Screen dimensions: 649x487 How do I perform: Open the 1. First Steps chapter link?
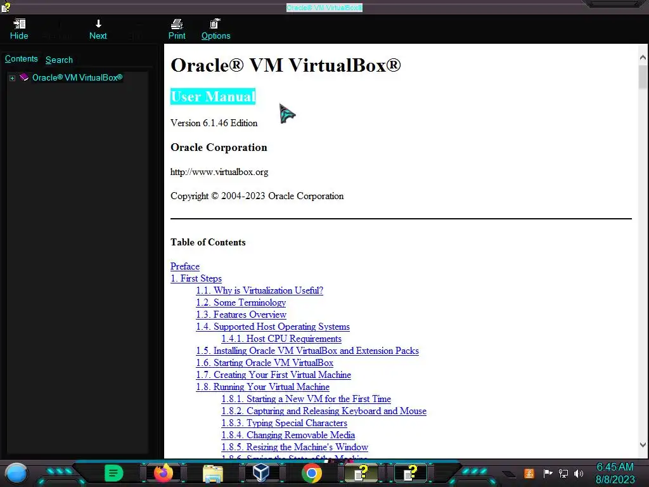click(196, 278)
